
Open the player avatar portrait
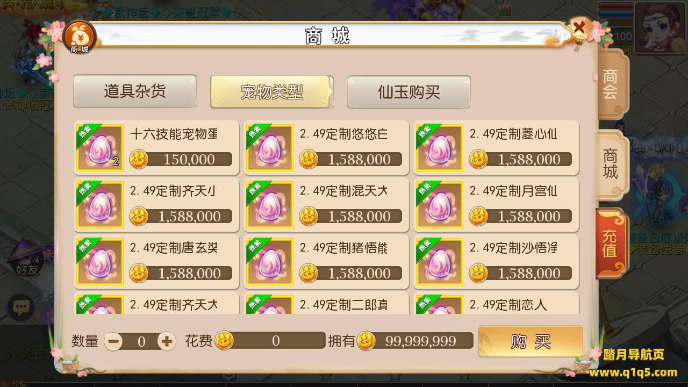coord(660,25)
